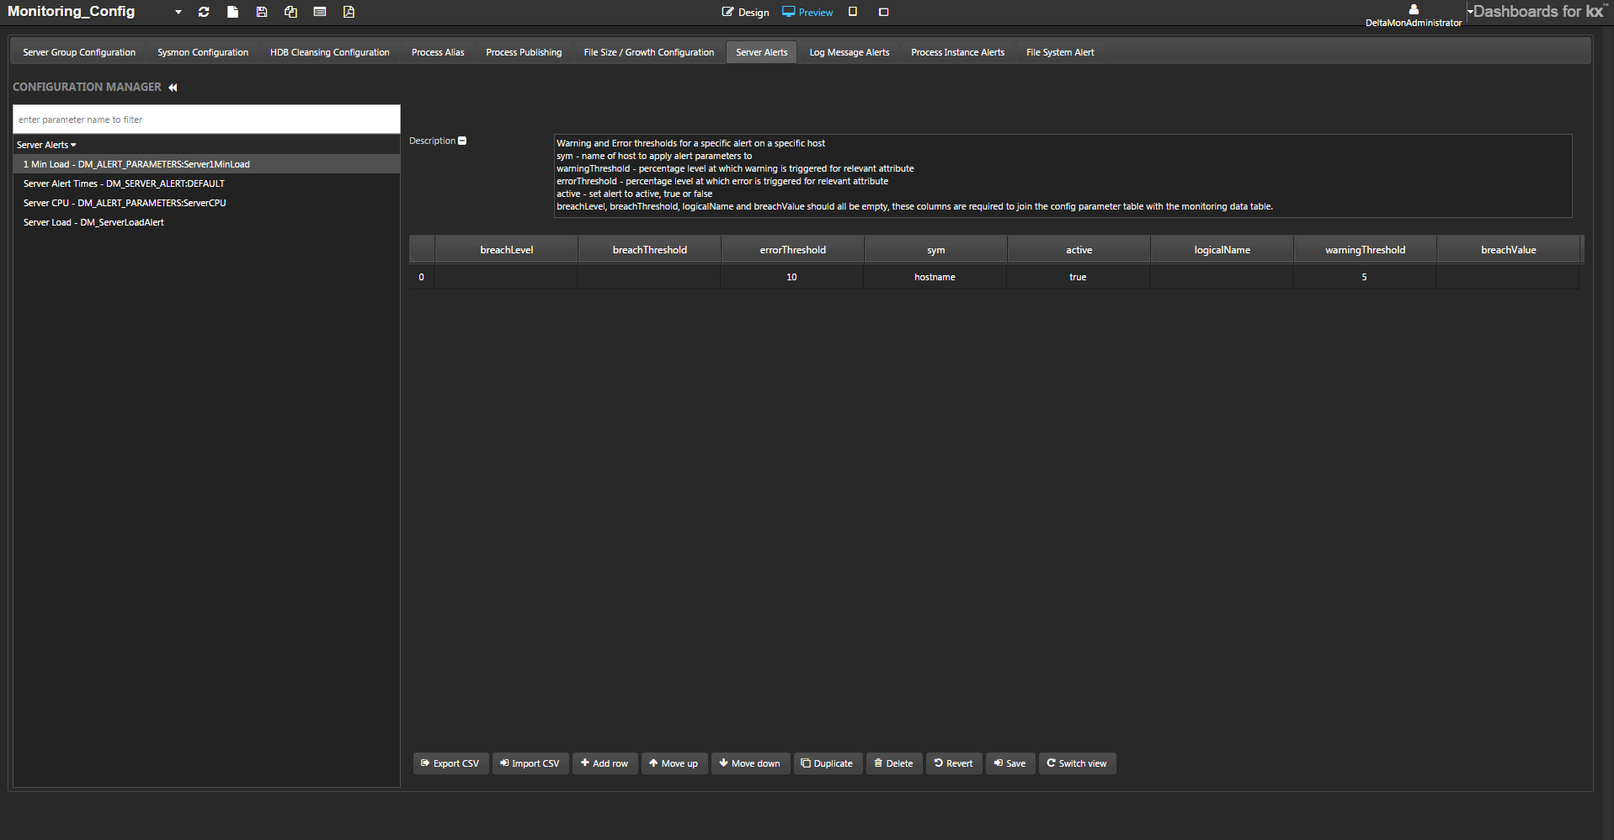Click the manage dashboards list icon

click(320, 12)
